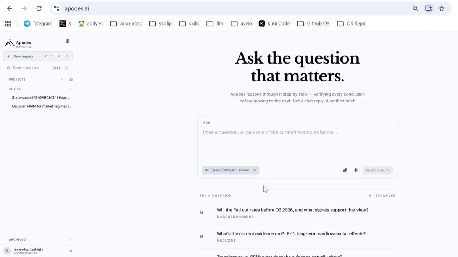The image size is (458, 257).
Task: Click the microphone voice input icon
Action: click(x=356, y=170)
